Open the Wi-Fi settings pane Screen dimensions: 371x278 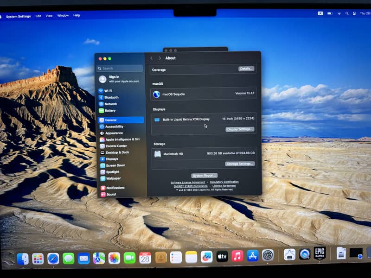coord(108,91)
